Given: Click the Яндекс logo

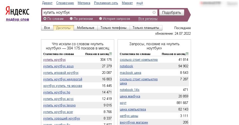Looking at the screenshot, I should coord(17,12).
